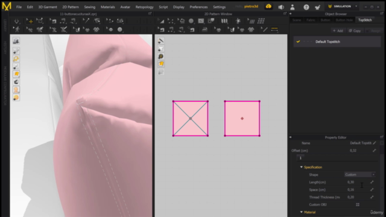The width and height of the screenshot is (386, 217).
Task: Open the Sewing menu
Action: pos(90,7)
